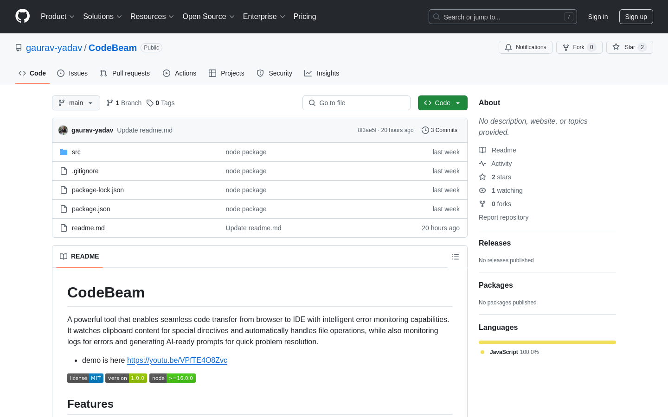Click the Report repository link
This screenshot has width=668, height=417.
[x=503, y=217]
